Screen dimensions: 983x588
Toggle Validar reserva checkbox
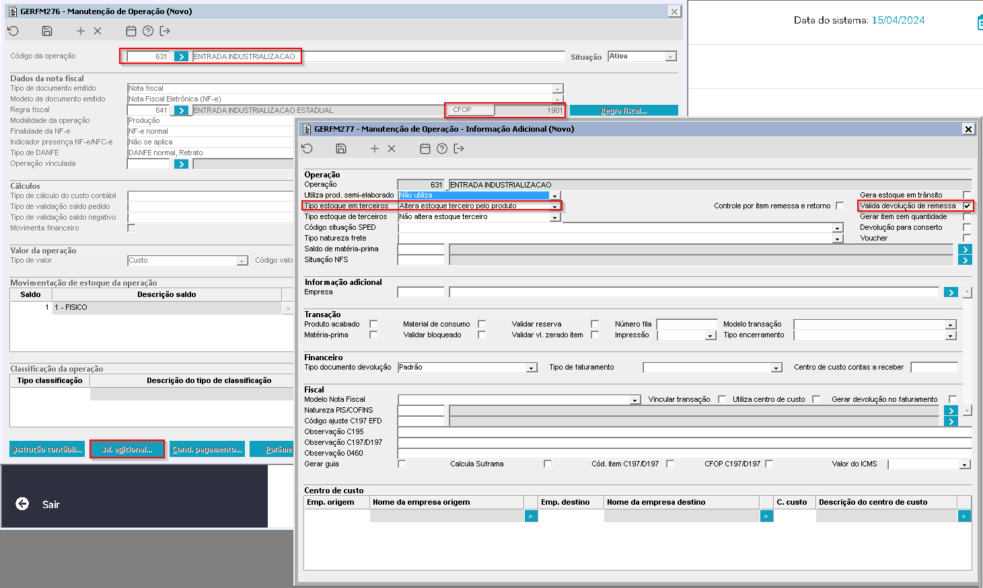point(595,324)
